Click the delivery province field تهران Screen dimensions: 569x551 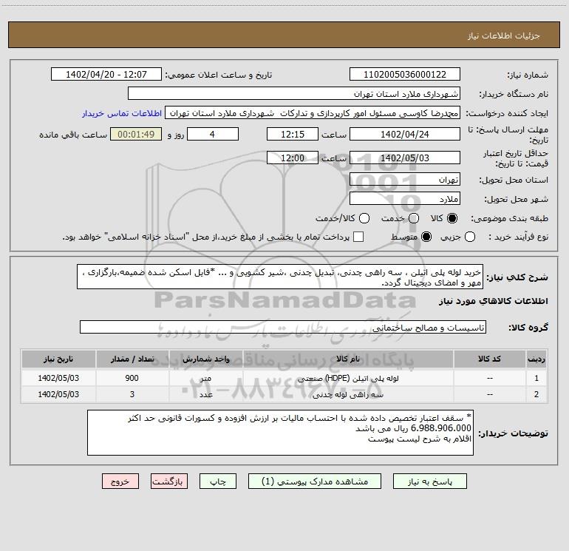tap(405, 180)
